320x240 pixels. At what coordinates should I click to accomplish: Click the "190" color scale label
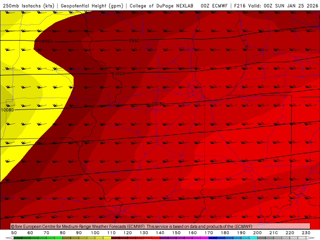[x=241, y=233]
